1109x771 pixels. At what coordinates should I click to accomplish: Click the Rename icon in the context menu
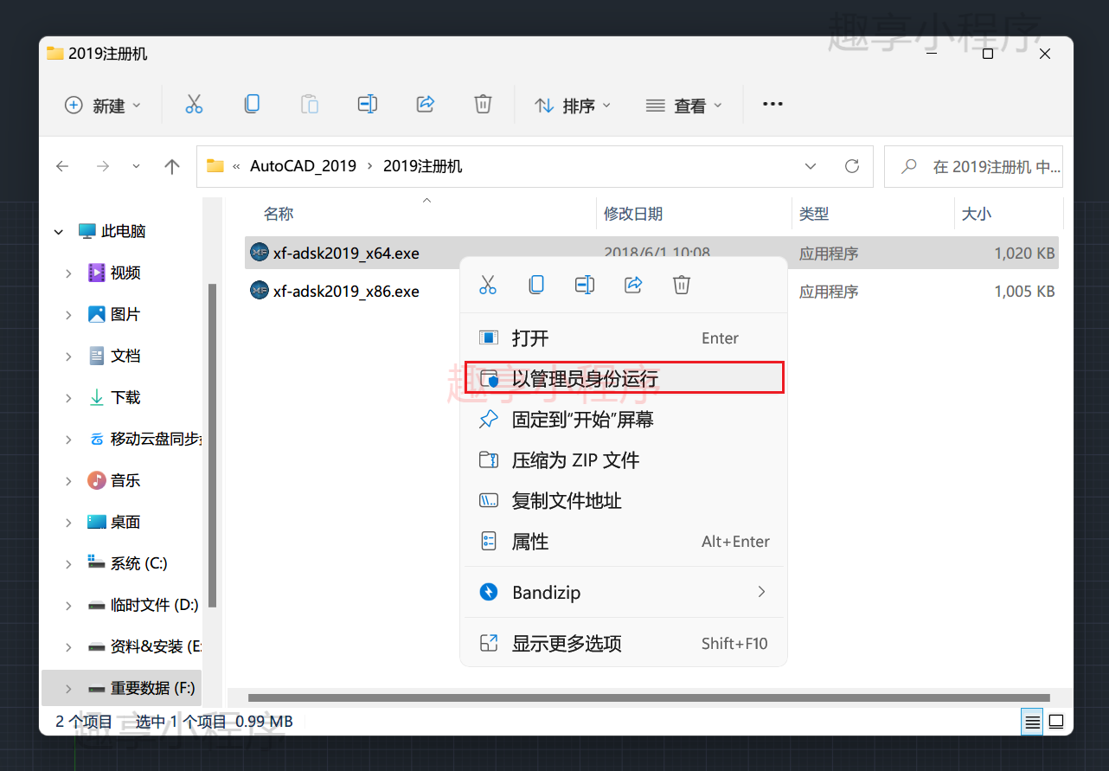point(585,285)
